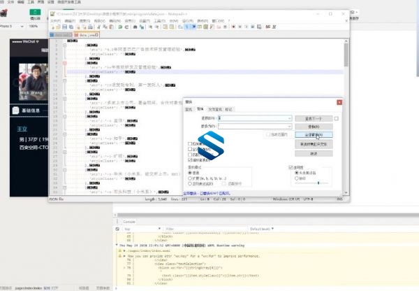Toggle the Indent Guide toolbar icon
419x291 pixels.
pos(193,27)
